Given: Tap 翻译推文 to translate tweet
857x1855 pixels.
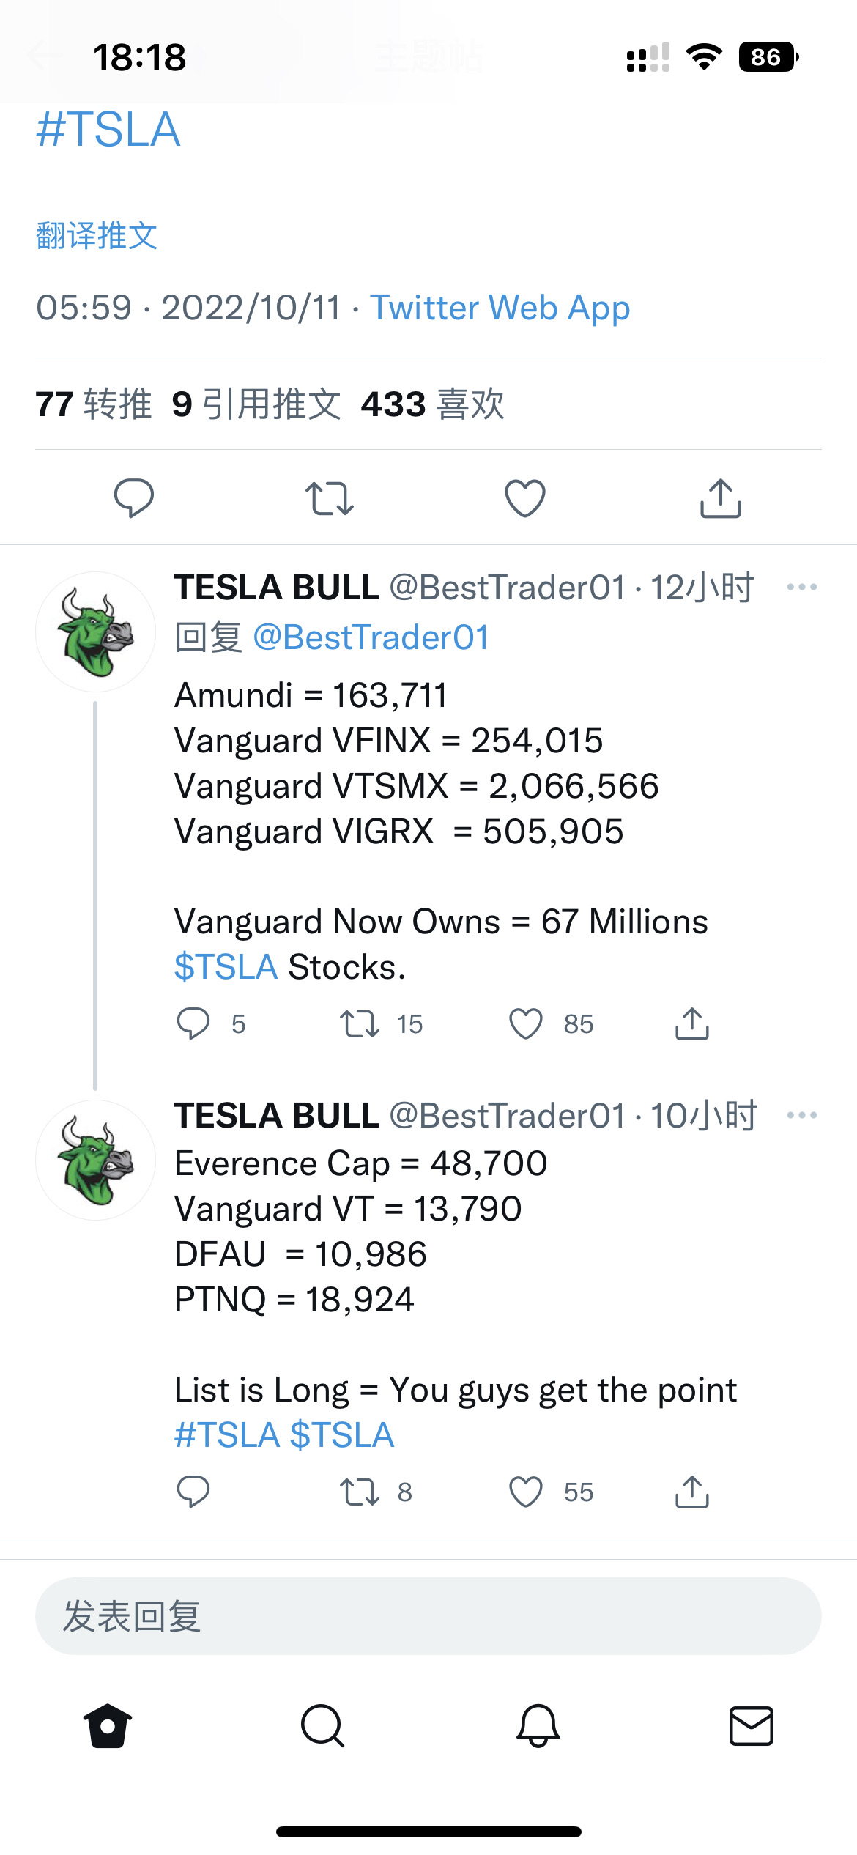Looking at the screenshot, I should tap(97, 236).
